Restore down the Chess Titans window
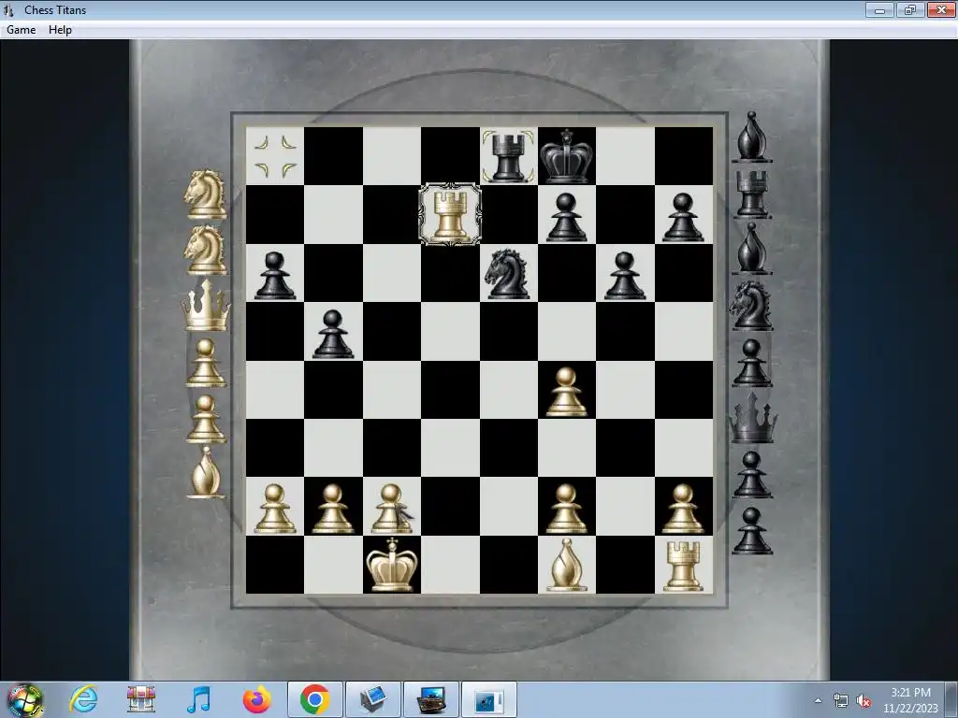The height and width of the screenshot is (718, 958). coord(909,9)
